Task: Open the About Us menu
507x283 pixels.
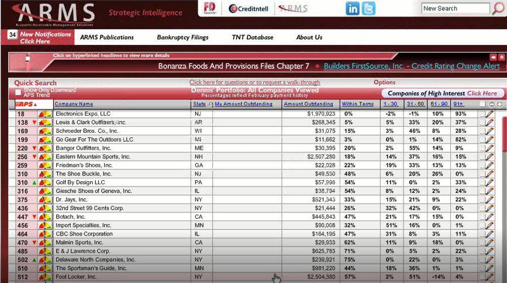Action: [309, 37]
